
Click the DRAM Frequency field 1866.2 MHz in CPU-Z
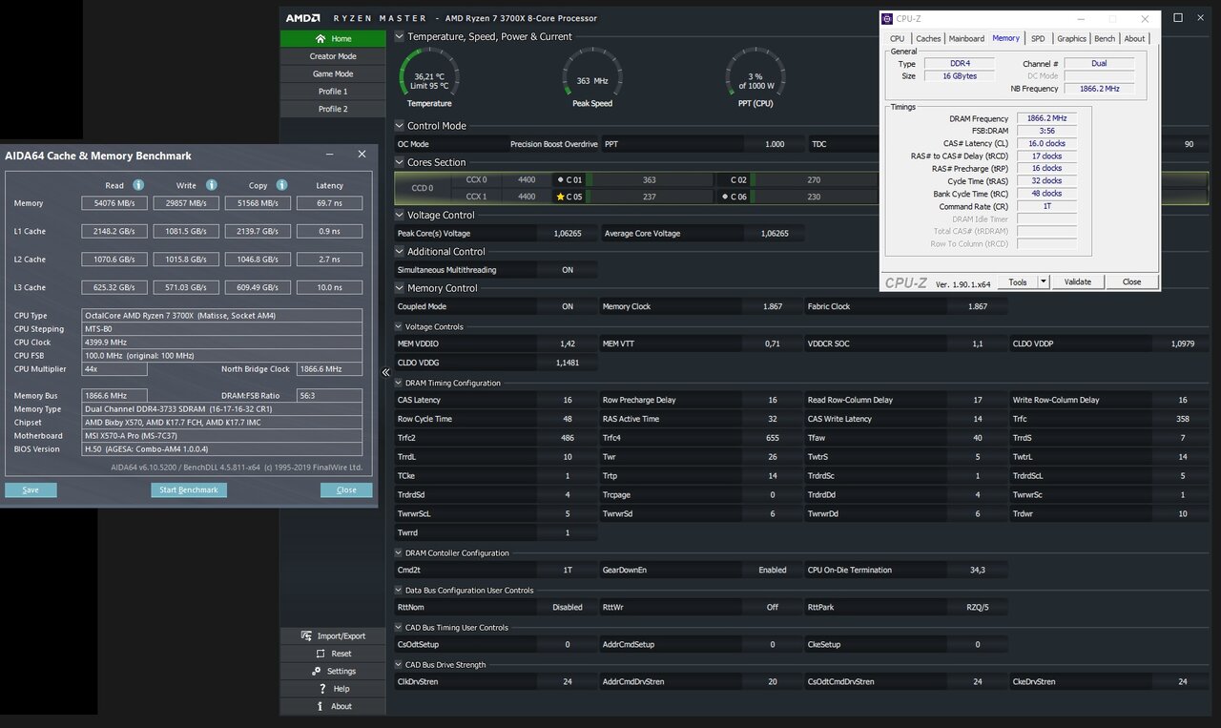pyautogui.click(x=1046, y=118)
